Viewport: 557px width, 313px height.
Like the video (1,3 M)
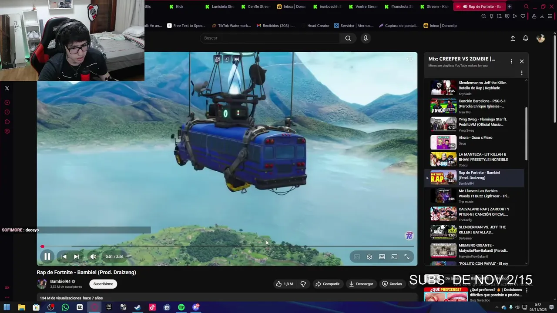(x=284, y=284)
